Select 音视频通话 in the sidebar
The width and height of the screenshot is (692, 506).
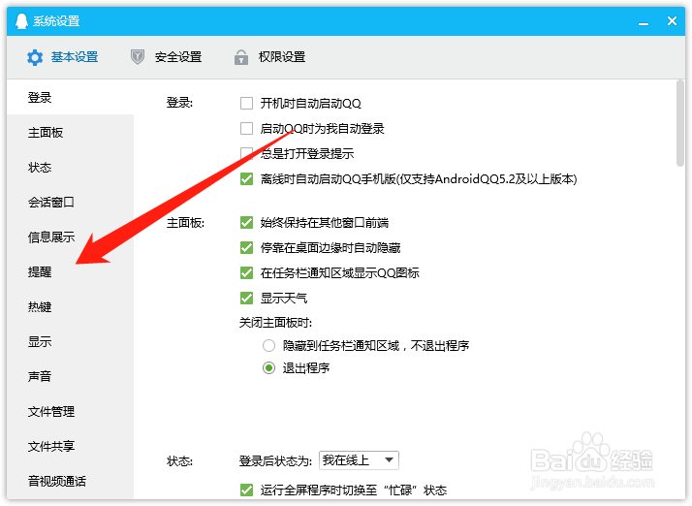click(x=70, y=481)
